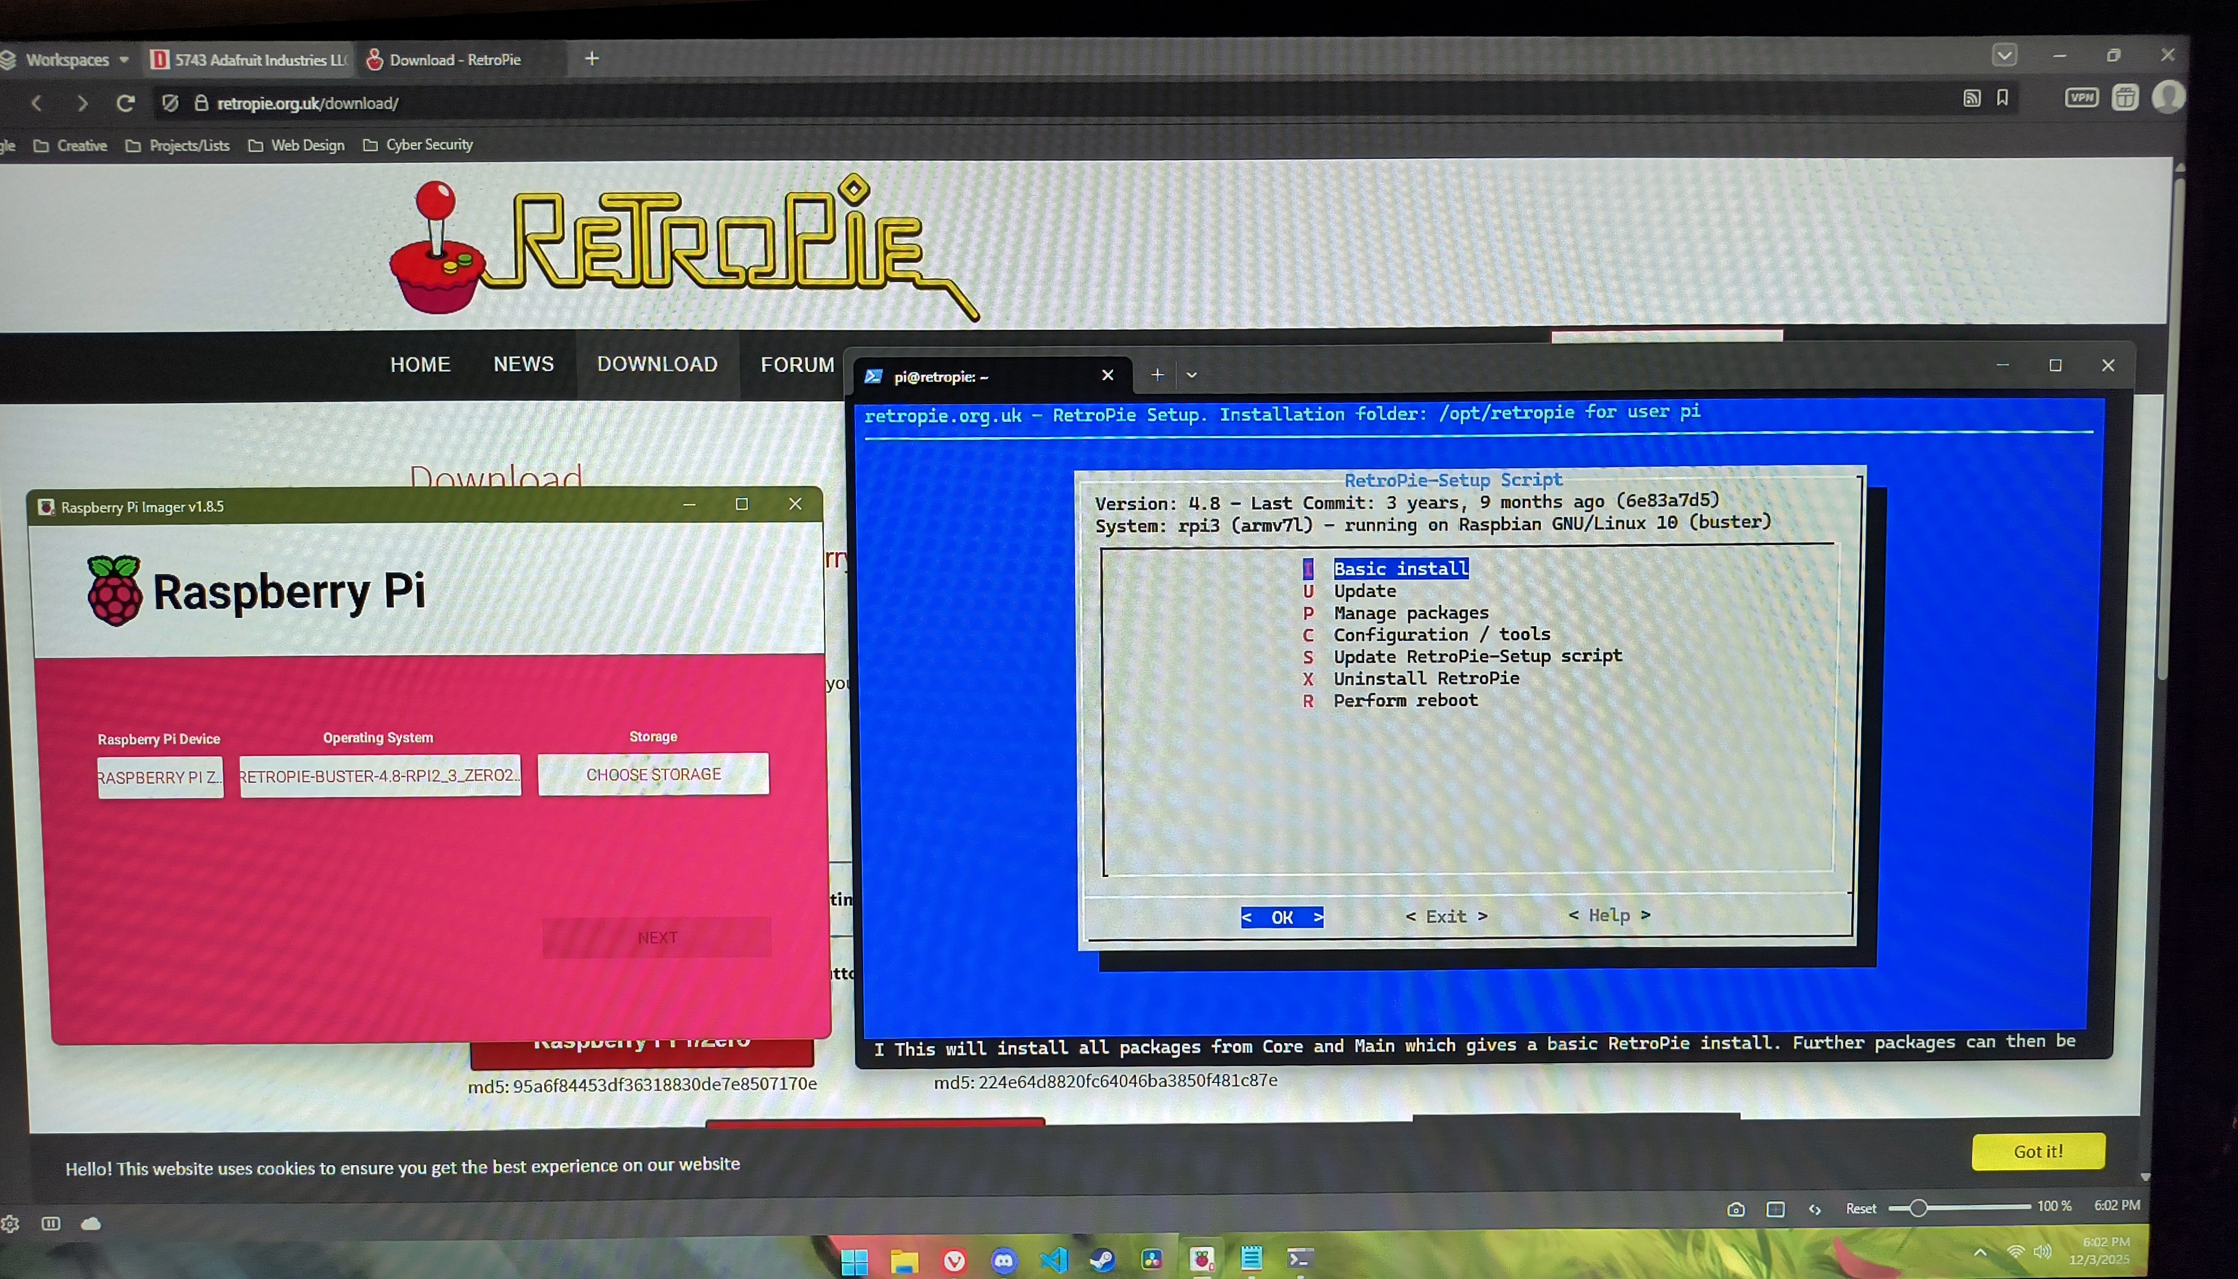
Task: Open Discord from the taskbar
Action: [x=1003, y=1260]
